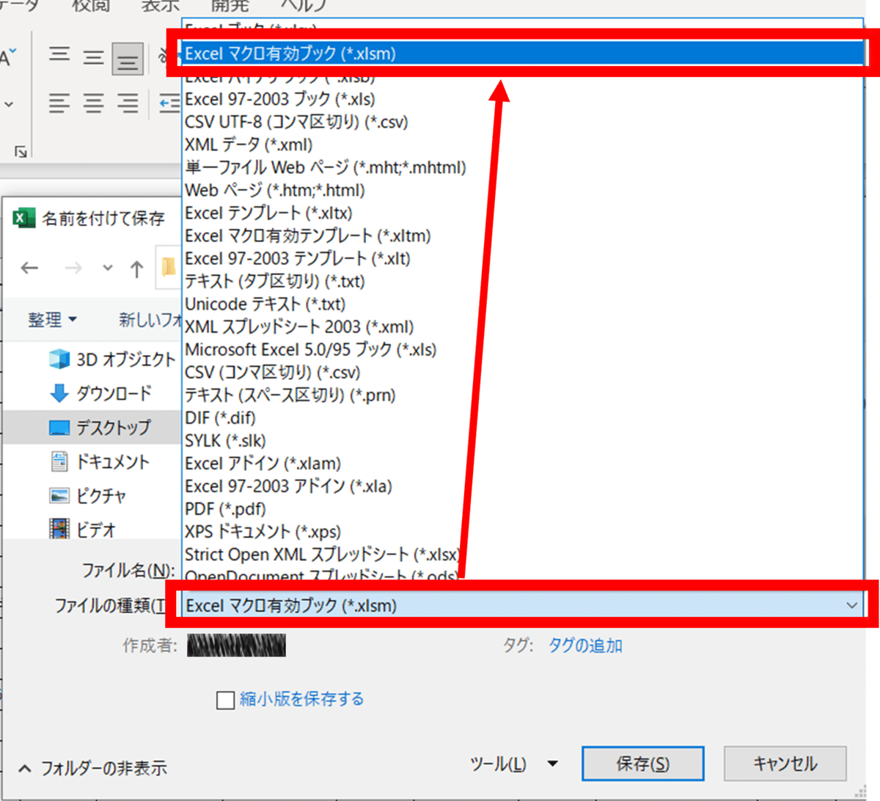Choose Excel マクロ有効ブック (*.xlsm) in list
The image size is (880, 801).
[x=524, y=54]
